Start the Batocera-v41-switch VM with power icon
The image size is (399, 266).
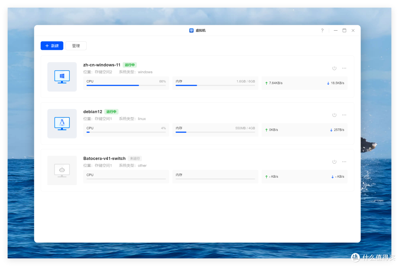pos(334,162)
